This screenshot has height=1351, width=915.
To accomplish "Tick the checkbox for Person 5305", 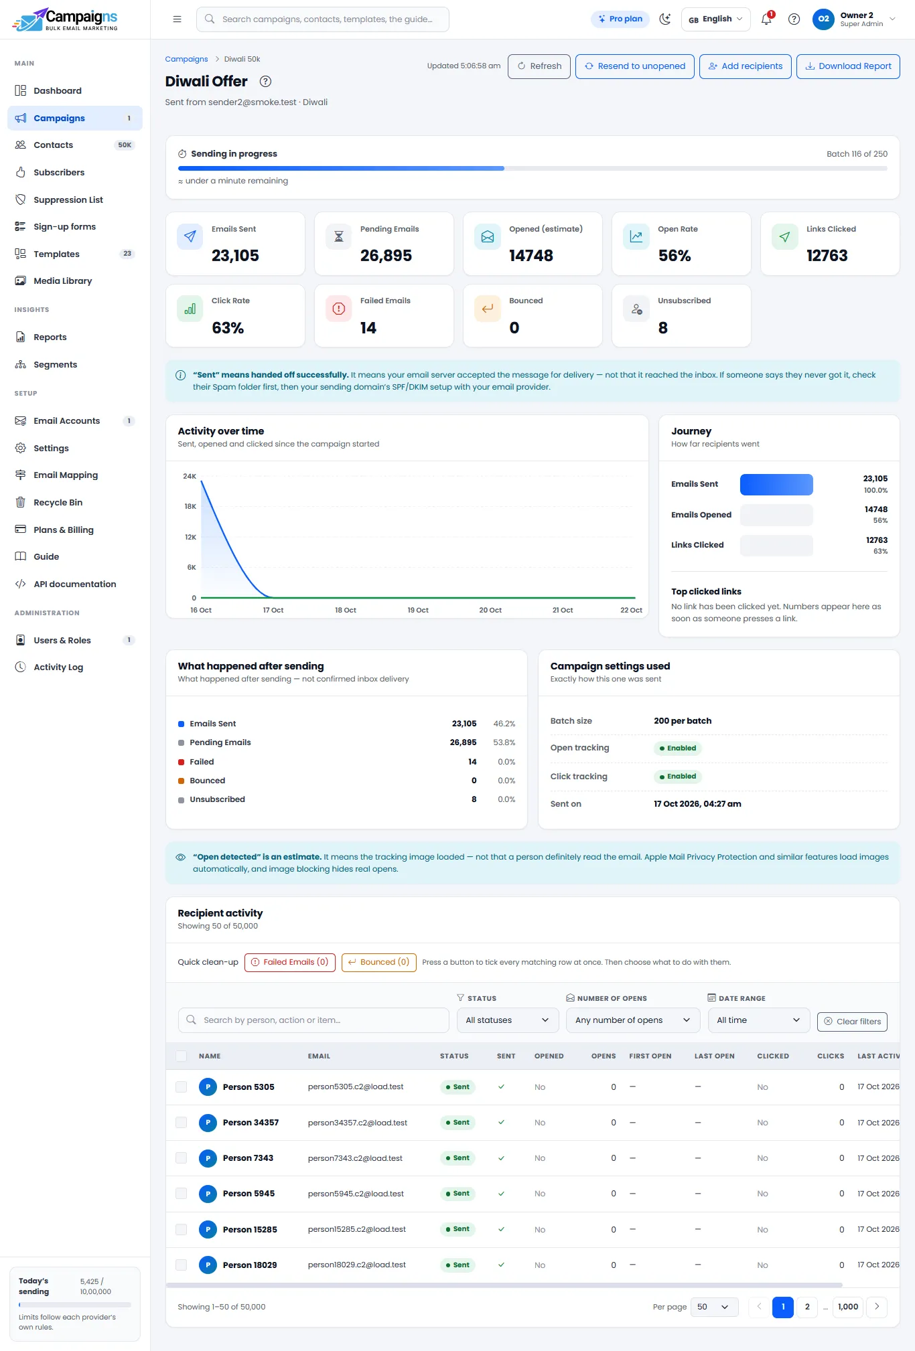I will click(181, 1087).
